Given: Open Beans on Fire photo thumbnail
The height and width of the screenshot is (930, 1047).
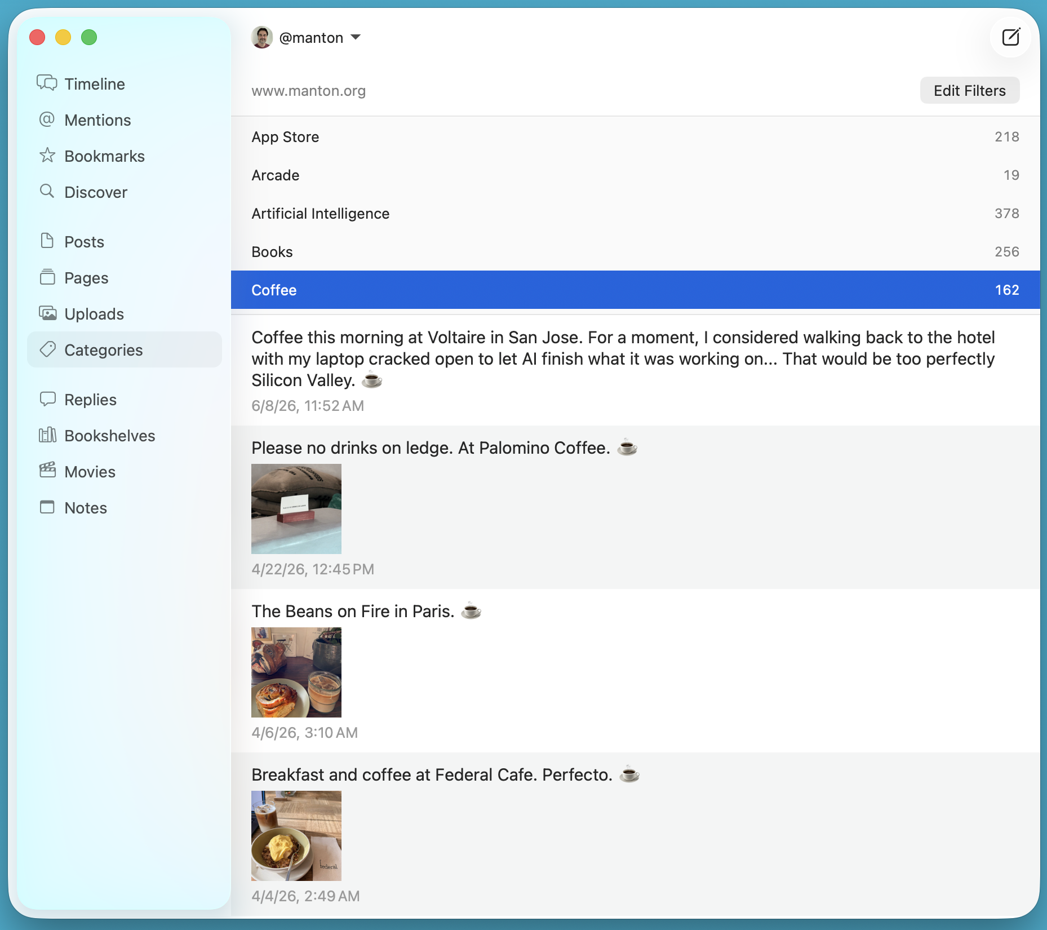Looking at the screenshot, I should [x=296, y=672].
